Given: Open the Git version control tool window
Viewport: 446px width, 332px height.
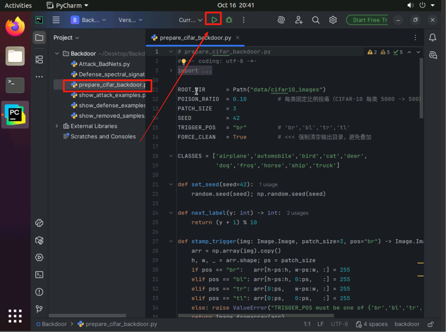Looking at the screenshot, I should coord(39,309).
